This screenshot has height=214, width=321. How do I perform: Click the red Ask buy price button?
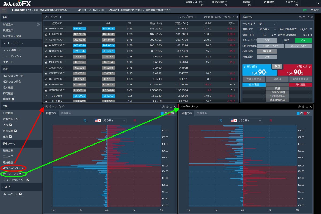click(x=295, y=71)
